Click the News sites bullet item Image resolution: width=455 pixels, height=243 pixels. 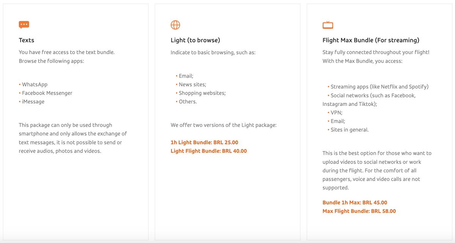coord(191,85)
